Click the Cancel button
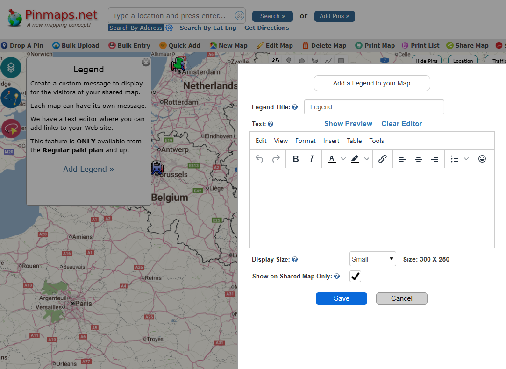 401,298
